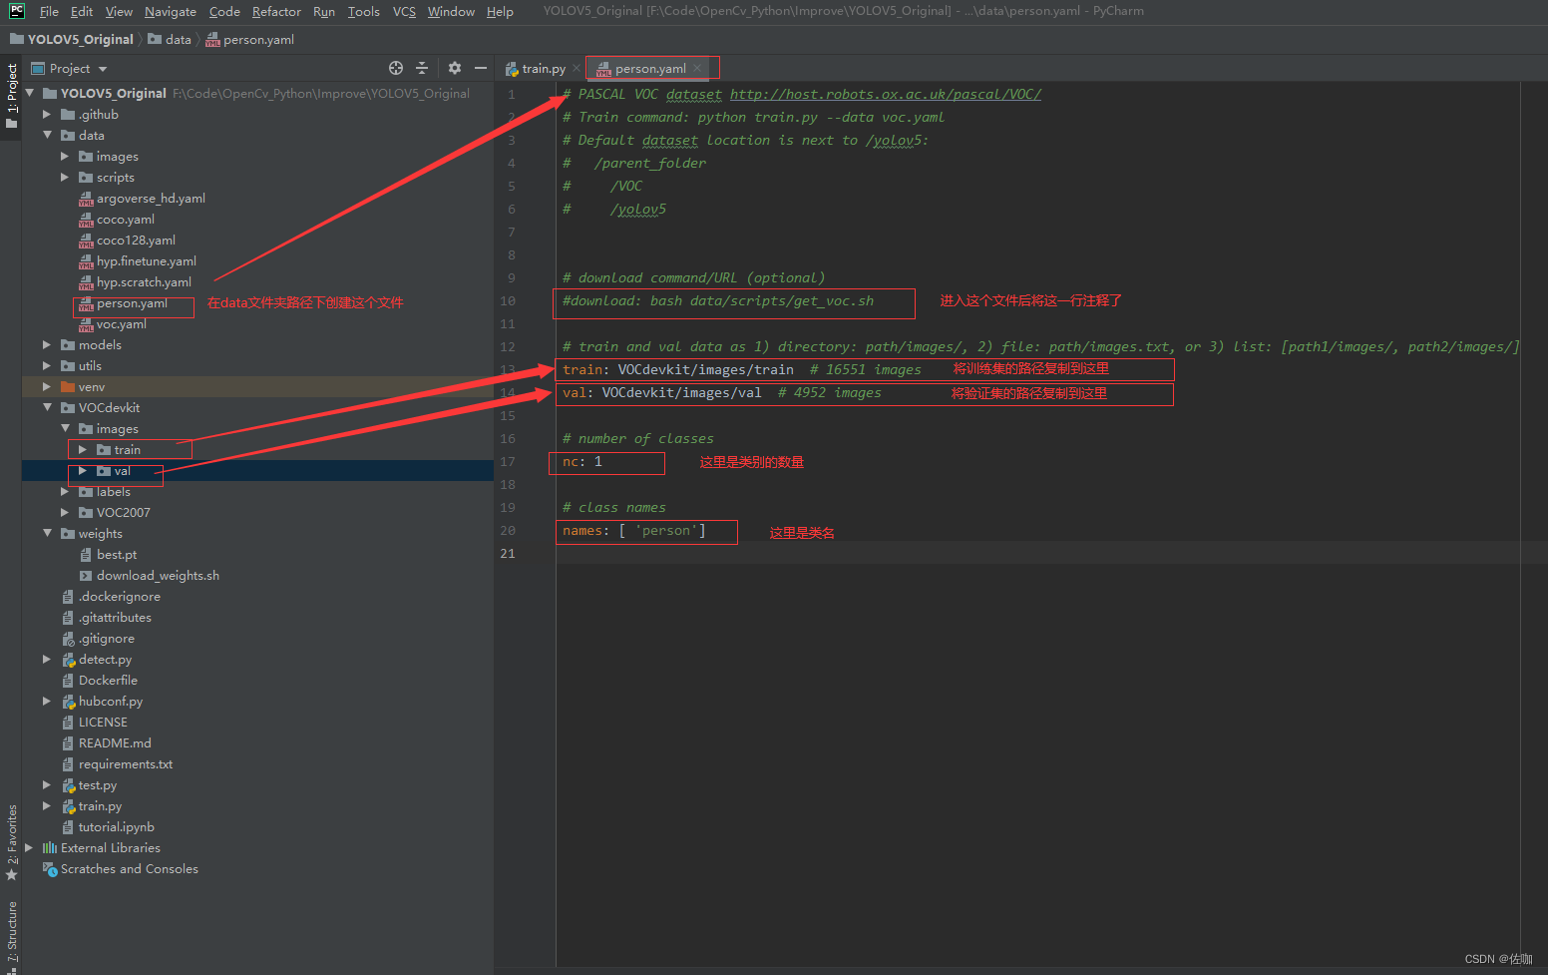The image size is (1548, 975).
Task: Expand the train folder arrow
Action: click(x=83, y=449)
